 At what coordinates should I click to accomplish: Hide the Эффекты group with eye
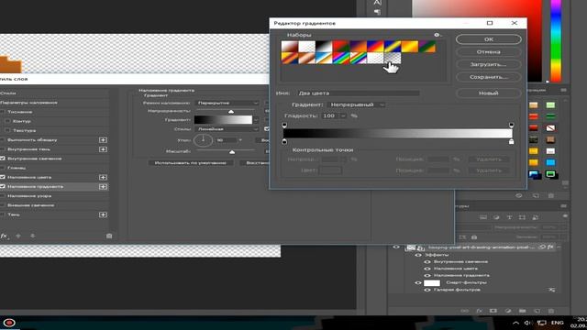click(418, 255)
